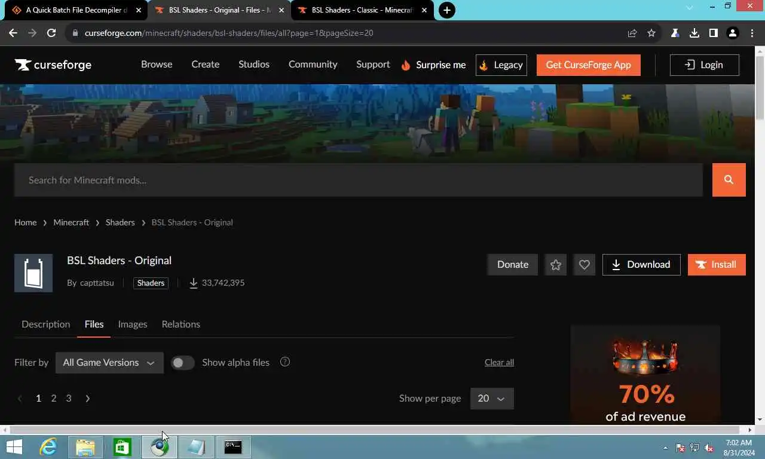
Task: Go to previous files page arrow
Action: pos(20,398)
